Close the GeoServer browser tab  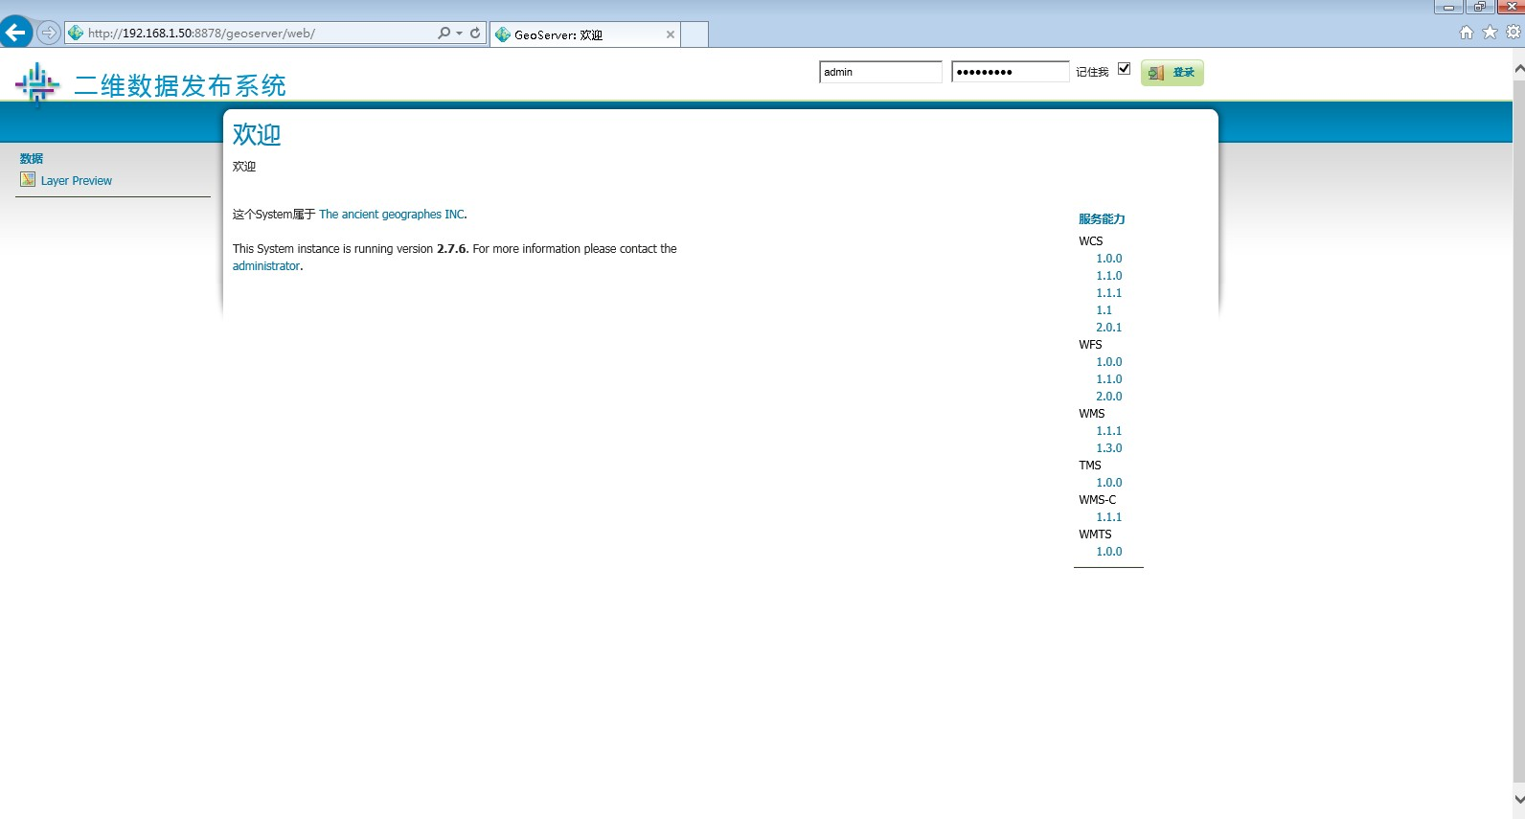671,34
